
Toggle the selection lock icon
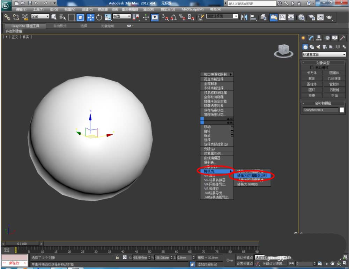[118, 257]
